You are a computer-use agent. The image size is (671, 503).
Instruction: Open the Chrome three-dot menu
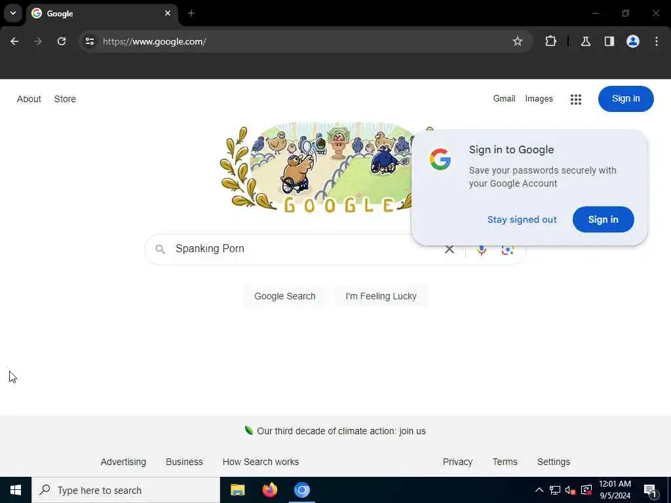(657, 41)
